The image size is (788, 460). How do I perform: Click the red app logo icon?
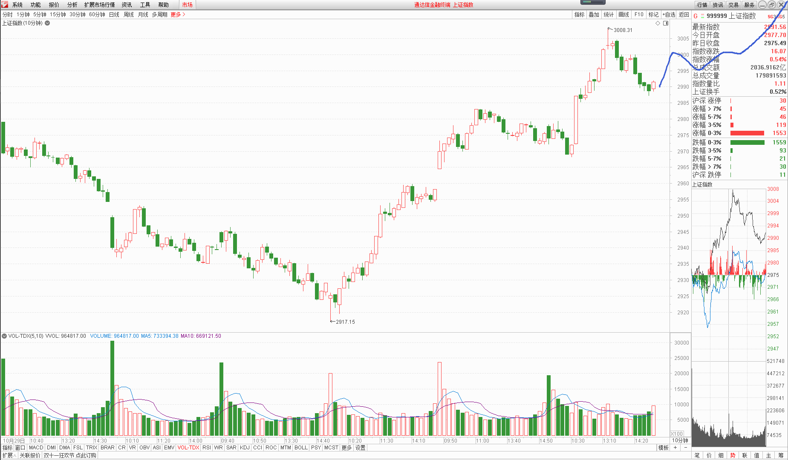tap(5, 5)
